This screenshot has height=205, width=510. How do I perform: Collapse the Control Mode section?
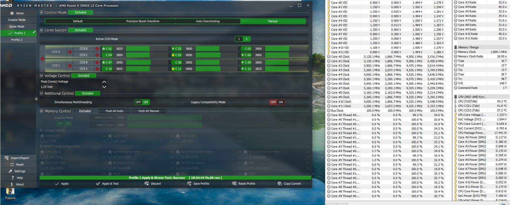click(x=41, y=12)
